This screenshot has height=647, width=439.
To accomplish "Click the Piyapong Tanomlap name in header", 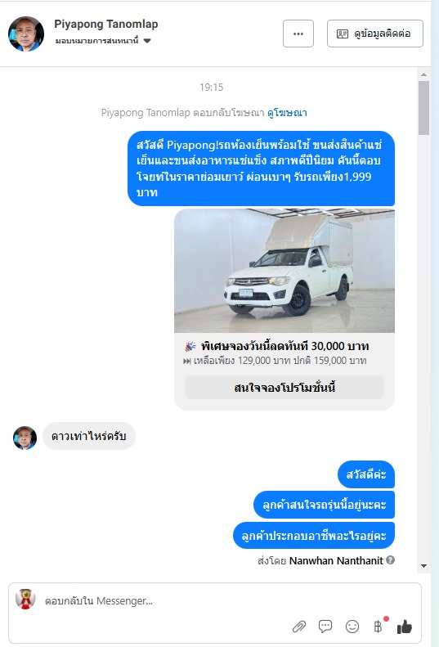I will coord(106,25).
